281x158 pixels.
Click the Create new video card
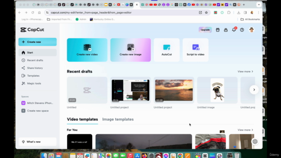point(87,50)
